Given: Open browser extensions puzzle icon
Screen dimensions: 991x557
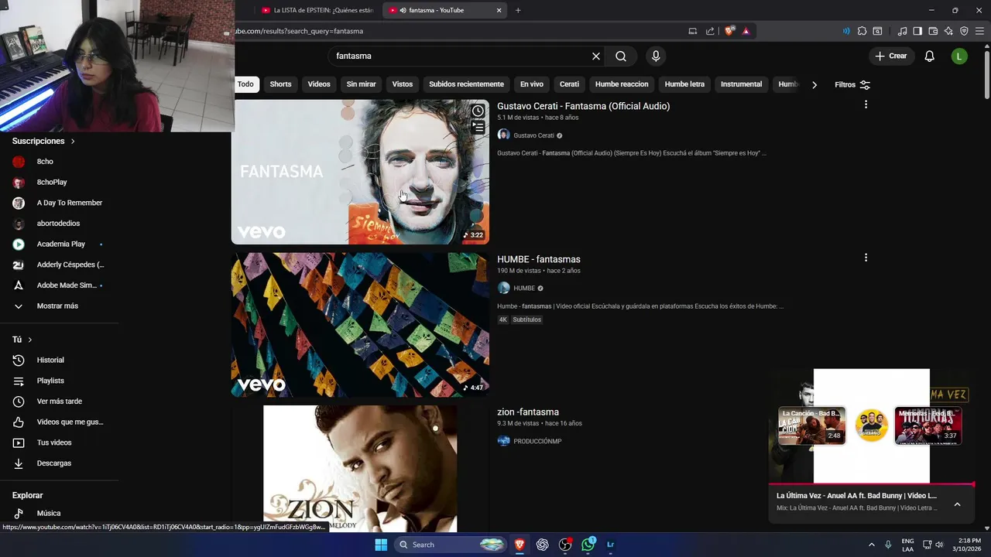Looking at the screenshot, I should [862, 31].
